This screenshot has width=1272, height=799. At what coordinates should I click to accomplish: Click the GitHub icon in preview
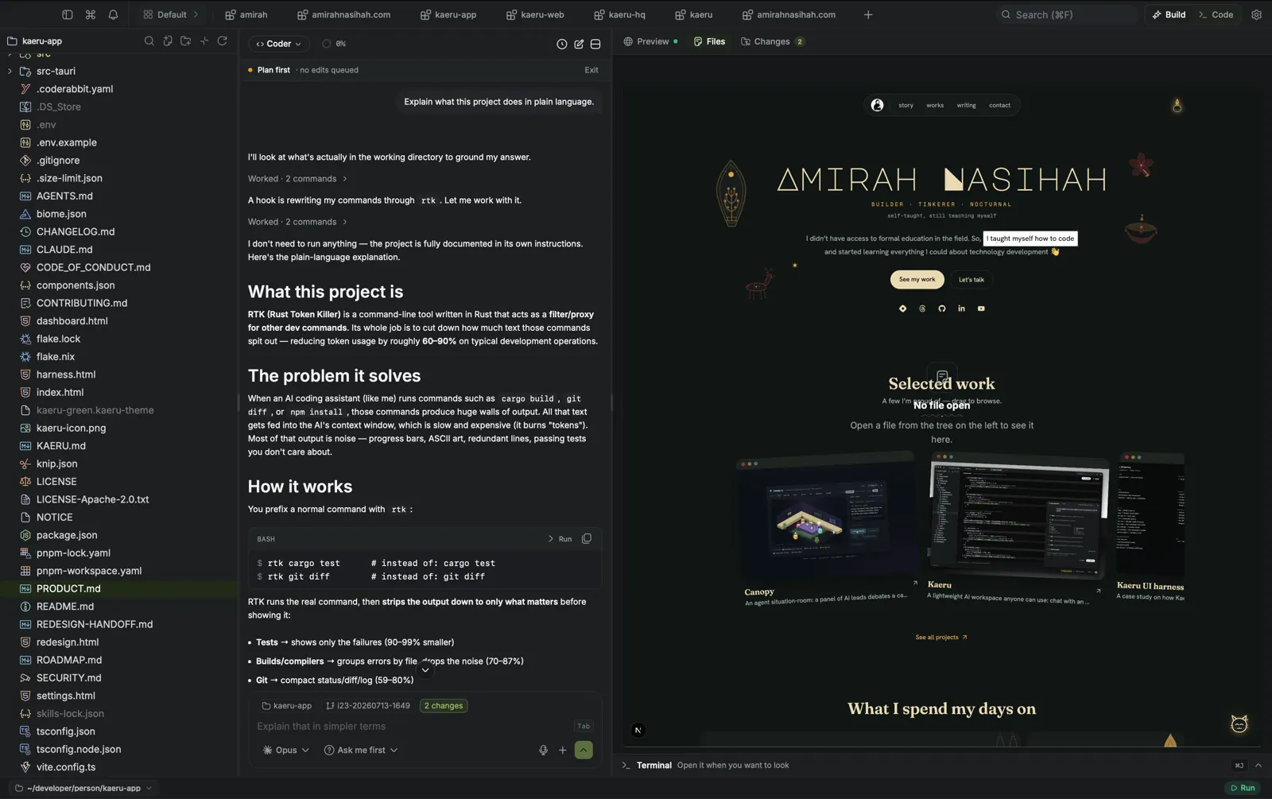click(942, 308)
